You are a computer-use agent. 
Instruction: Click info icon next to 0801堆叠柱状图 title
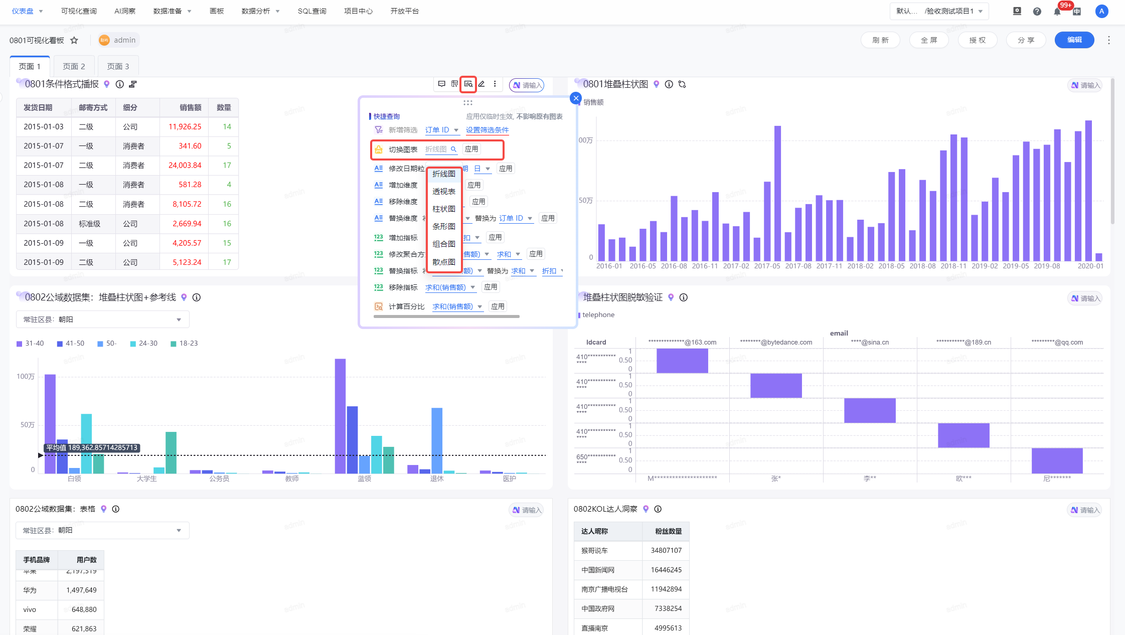point(669,84)
